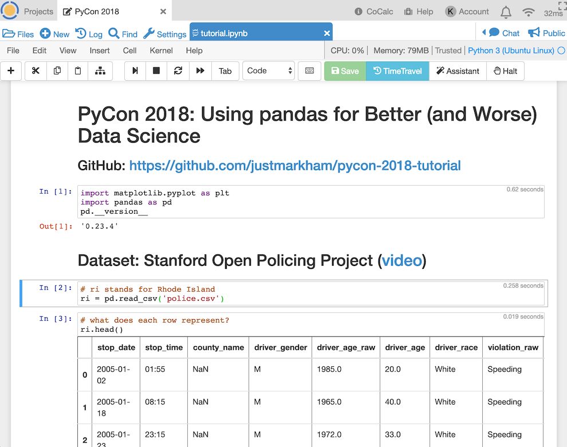Click the Public sharing button
The image size is (567, 447).
click(546, 33)
